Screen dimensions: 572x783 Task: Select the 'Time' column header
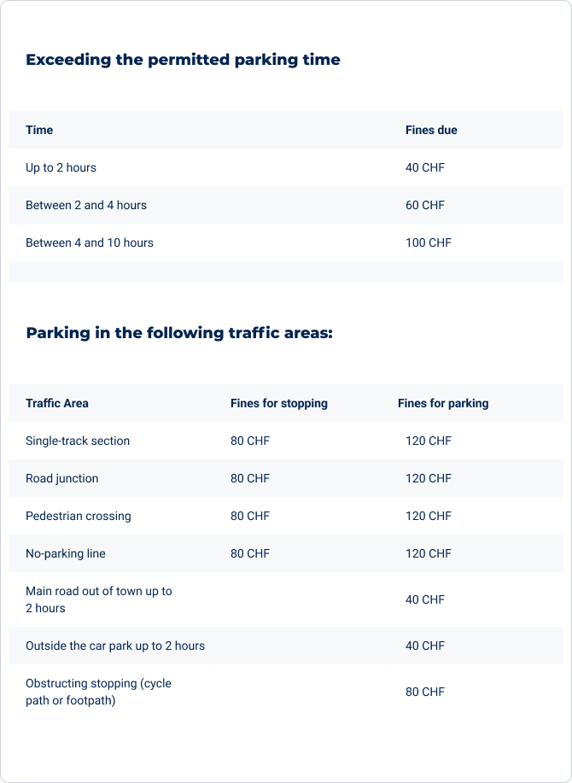click(x=39, y=130)
